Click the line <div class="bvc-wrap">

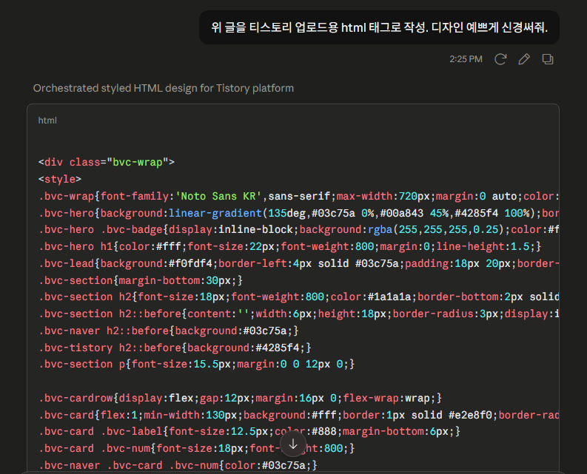[107, 163]
